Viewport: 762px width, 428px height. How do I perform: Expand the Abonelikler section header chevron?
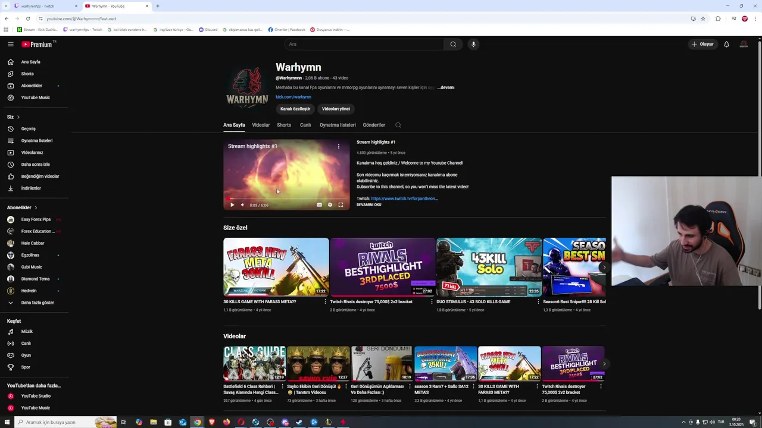pyautogui.click(x=36, y=207)
